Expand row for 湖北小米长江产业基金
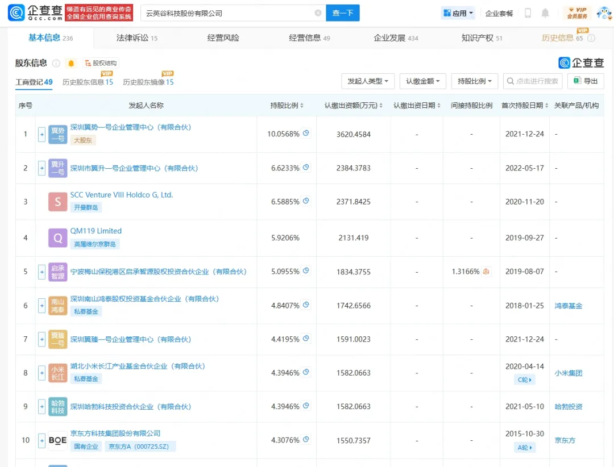614x467 pixels. [42, 373]
